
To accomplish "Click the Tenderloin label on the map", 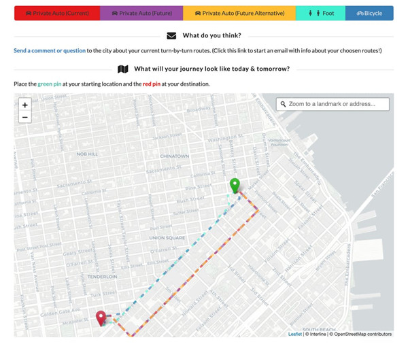I will [x=102, y=277].
